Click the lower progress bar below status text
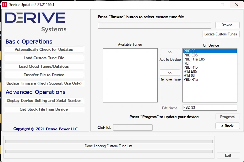This screenshot has height=162, width=244. click(109, 151)
